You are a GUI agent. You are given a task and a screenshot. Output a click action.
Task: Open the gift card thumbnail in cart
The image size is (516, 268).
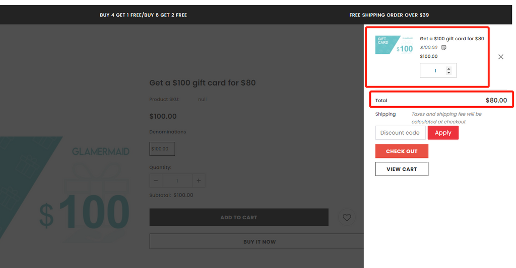pos(394,45)
